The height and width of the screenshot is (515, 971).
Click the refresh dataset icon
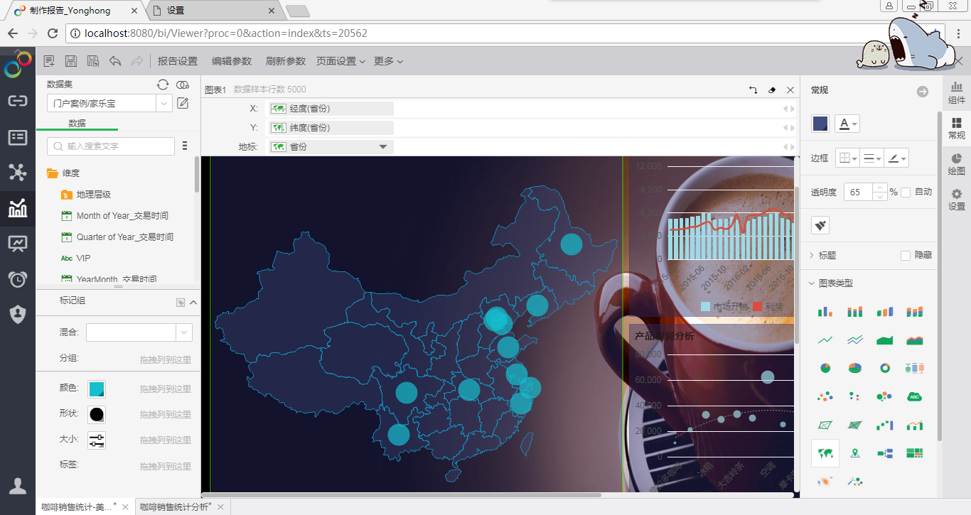click(x=163, y=85)
